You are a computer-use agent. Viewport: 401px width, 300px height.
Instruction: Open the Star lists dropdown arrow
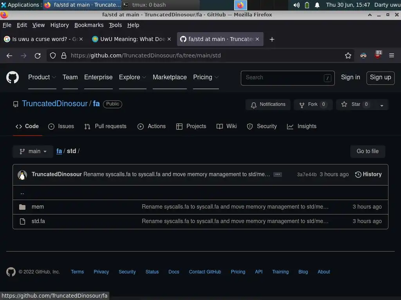[x=381, y=105]
